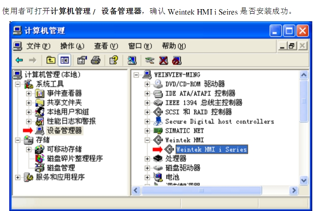Open the 窗口(W) menu

[x=140, y=46]
